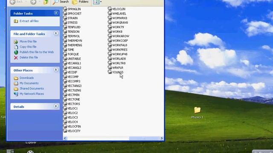Viewport: 273px width, 153px height.
Task: Select the WRKFLR file icon
Action: (x=110, y=67)
